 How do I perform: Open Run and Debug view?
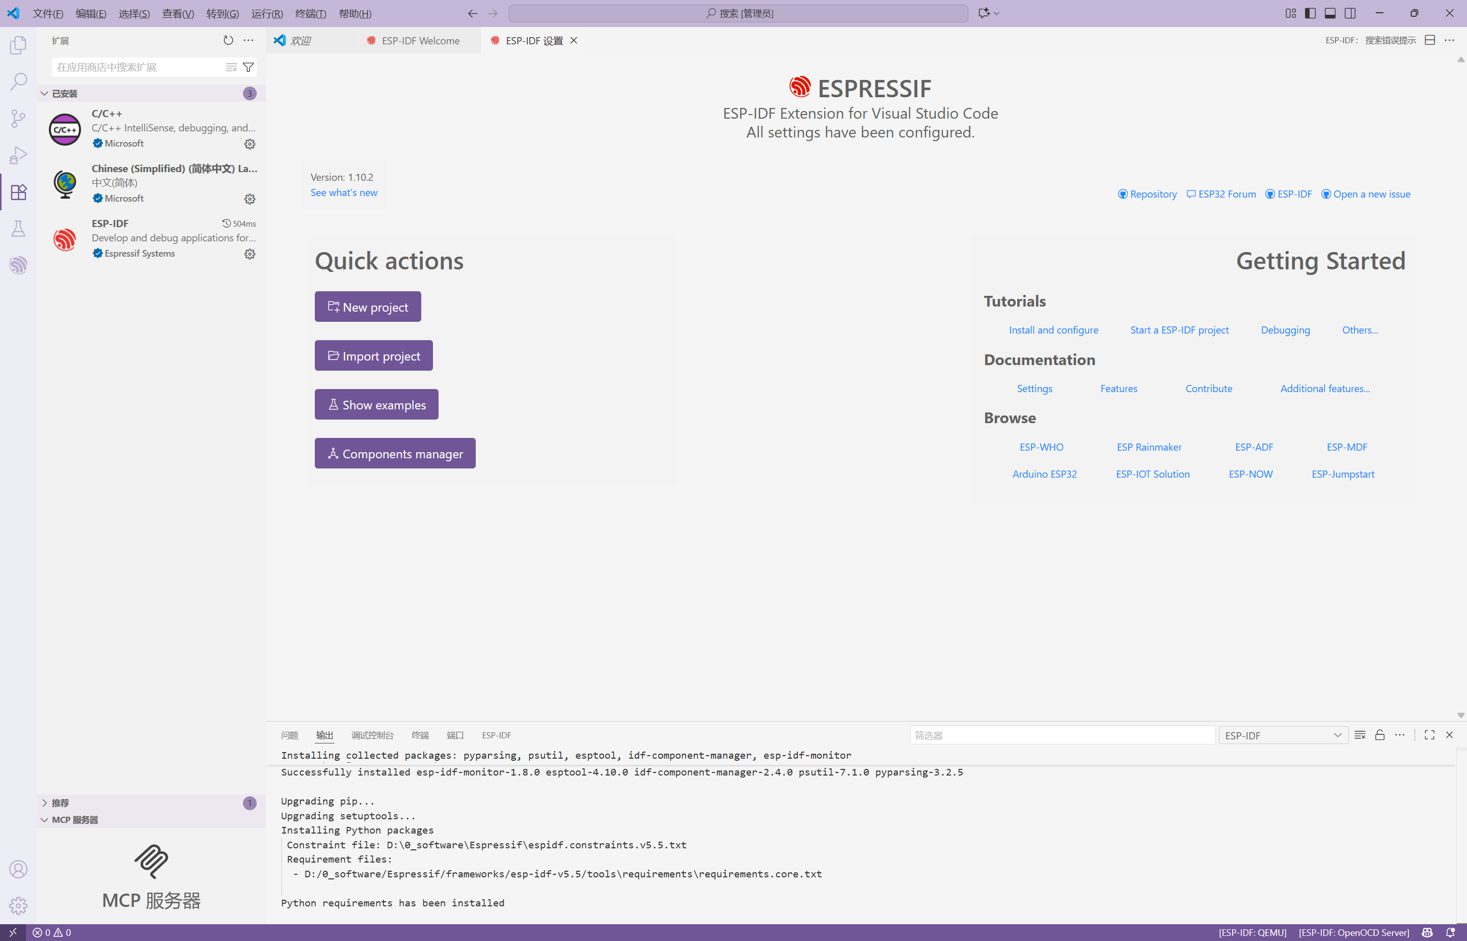(x=18, y=155)
